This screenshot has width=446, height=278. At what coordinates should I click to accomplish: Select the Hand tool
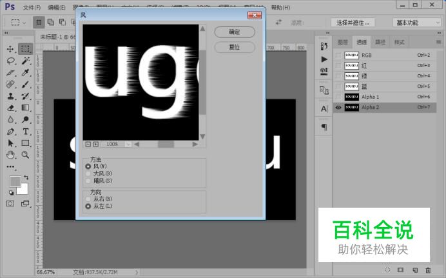[10, 155]
